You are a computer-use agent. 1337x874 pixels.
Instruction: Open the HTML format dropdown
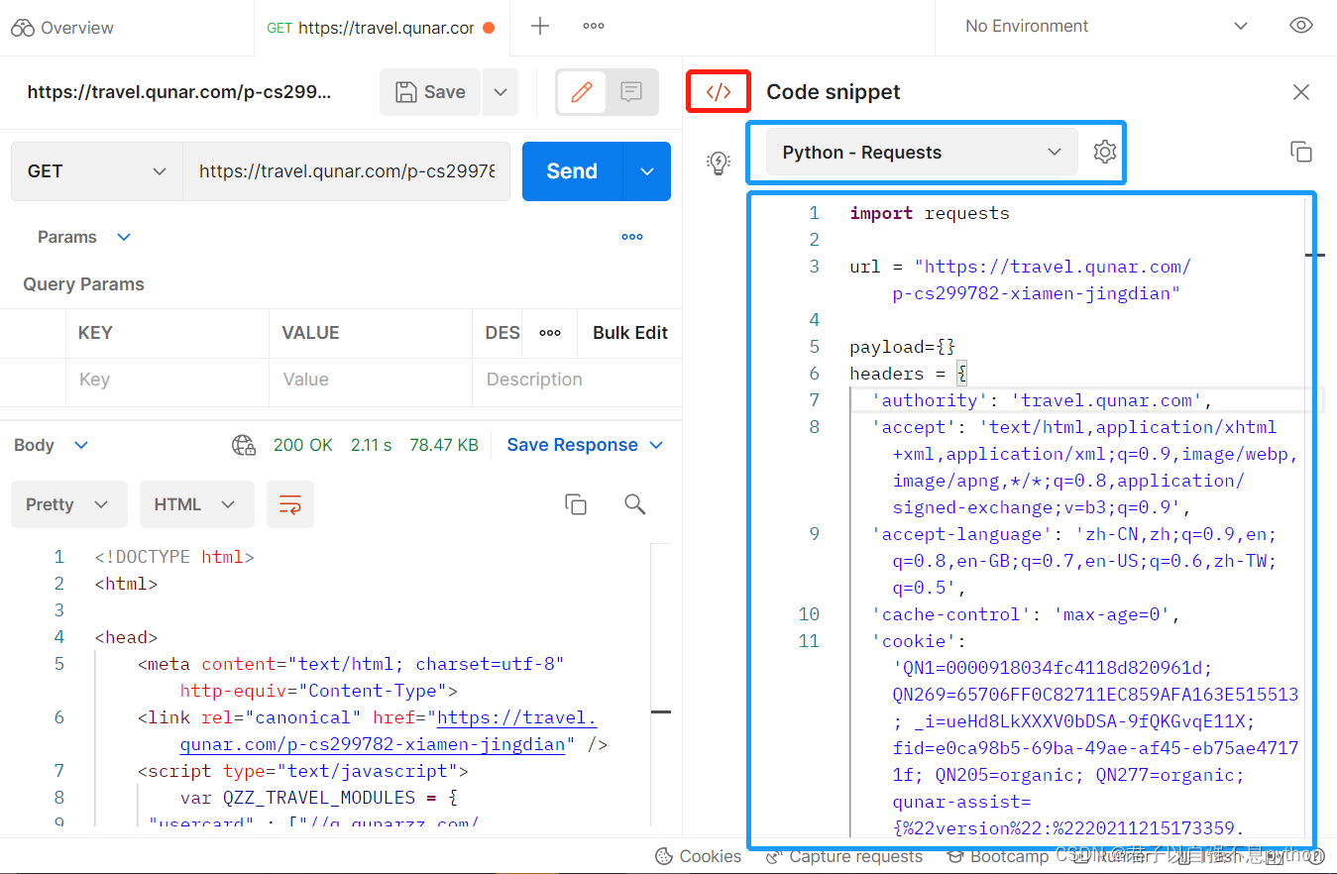click(196, 504)
